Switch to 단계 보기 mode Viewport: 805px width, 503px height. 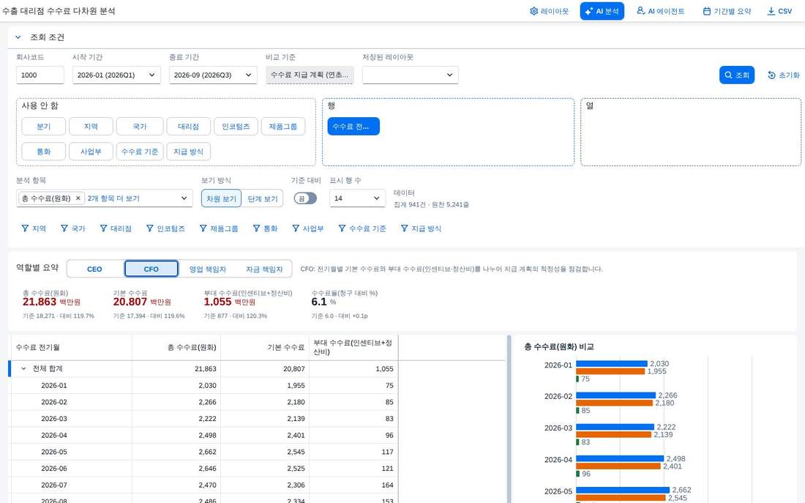[x=262, y=198]
